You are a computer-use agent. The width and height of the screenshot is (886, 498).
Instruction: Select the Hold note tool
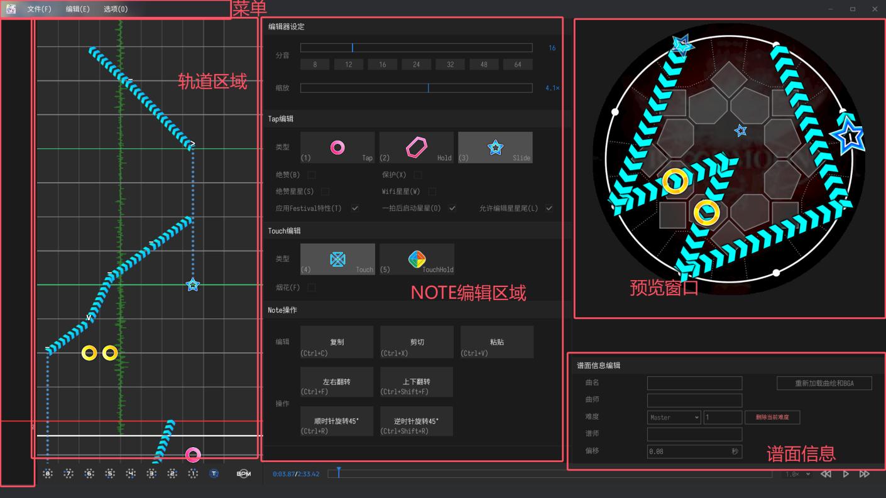[x=416, y=147]
